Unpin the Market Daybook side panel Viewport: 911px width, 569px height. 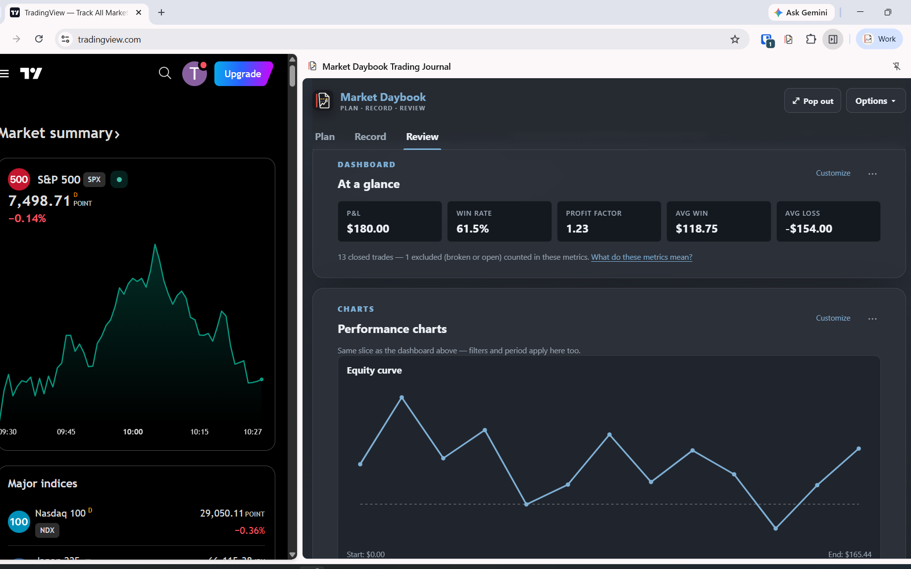click(897, 66)
